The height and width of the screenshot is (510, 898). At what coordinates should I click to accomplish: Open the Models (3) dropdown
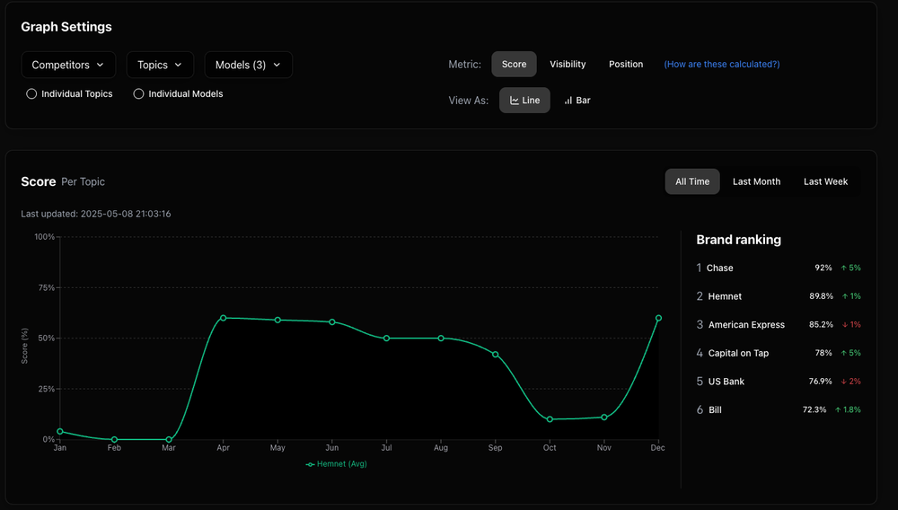pyautogui.click(x=248, y=65)
